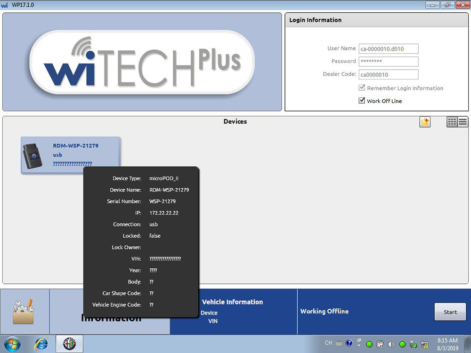Image resolution: width=471 pixels, height=353 pixels.
Task: Click the Vehicle Information panel heading
Action: point(233,302)
